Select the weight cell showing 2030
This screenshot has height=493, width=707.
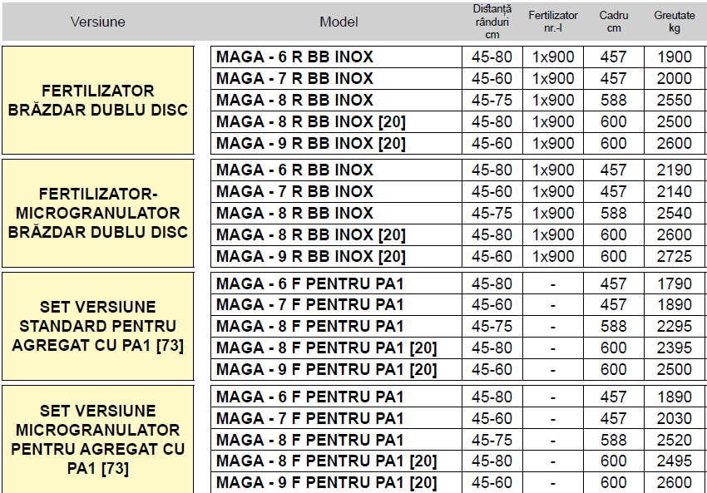pyautogui.click(x=674, y=418)
